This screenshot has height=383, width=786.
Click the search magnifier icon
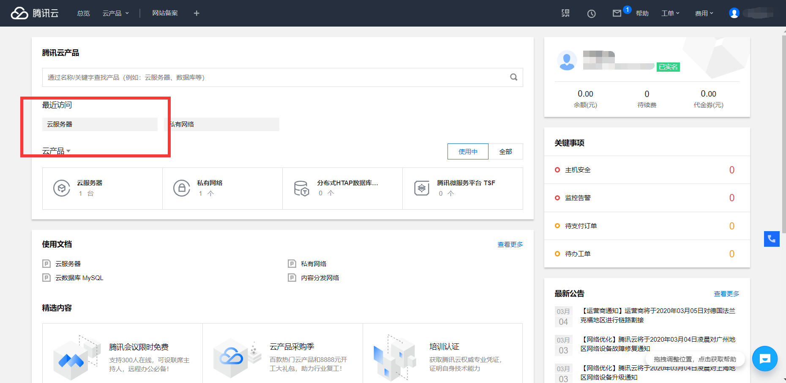pos(513,77)
